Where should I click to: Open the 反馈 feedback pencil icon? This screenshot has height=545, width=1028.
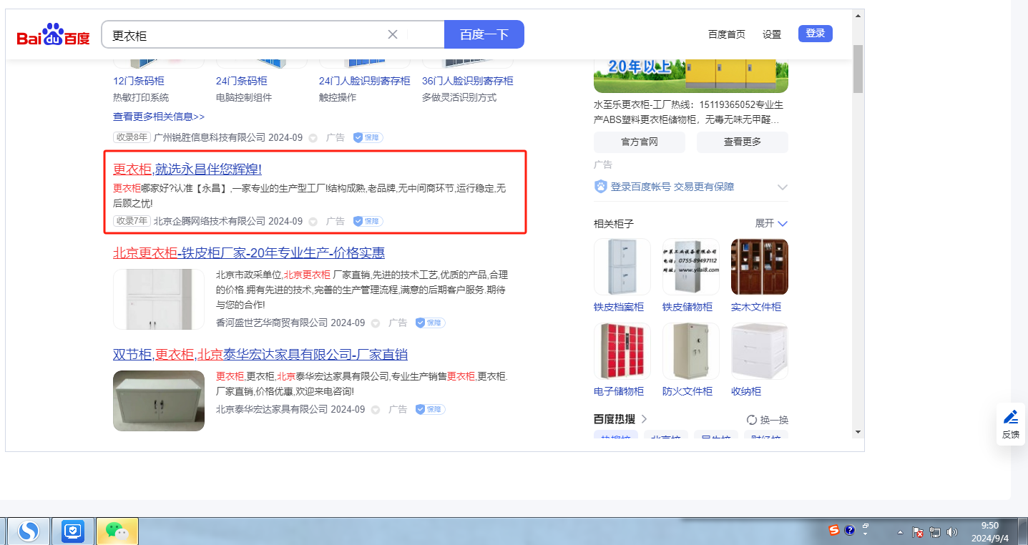[1010, 417]
